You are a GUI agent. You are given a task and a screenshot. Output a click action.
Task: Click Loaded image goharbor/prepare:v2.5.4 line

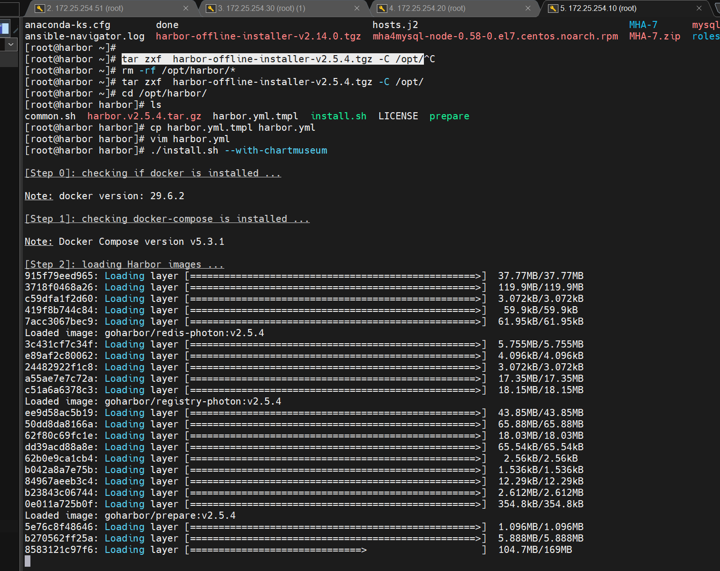(130, 515)
